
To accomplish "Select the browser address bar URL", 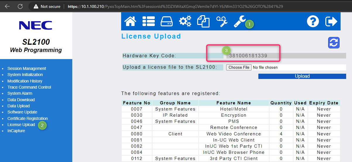I will click(175, 6).
